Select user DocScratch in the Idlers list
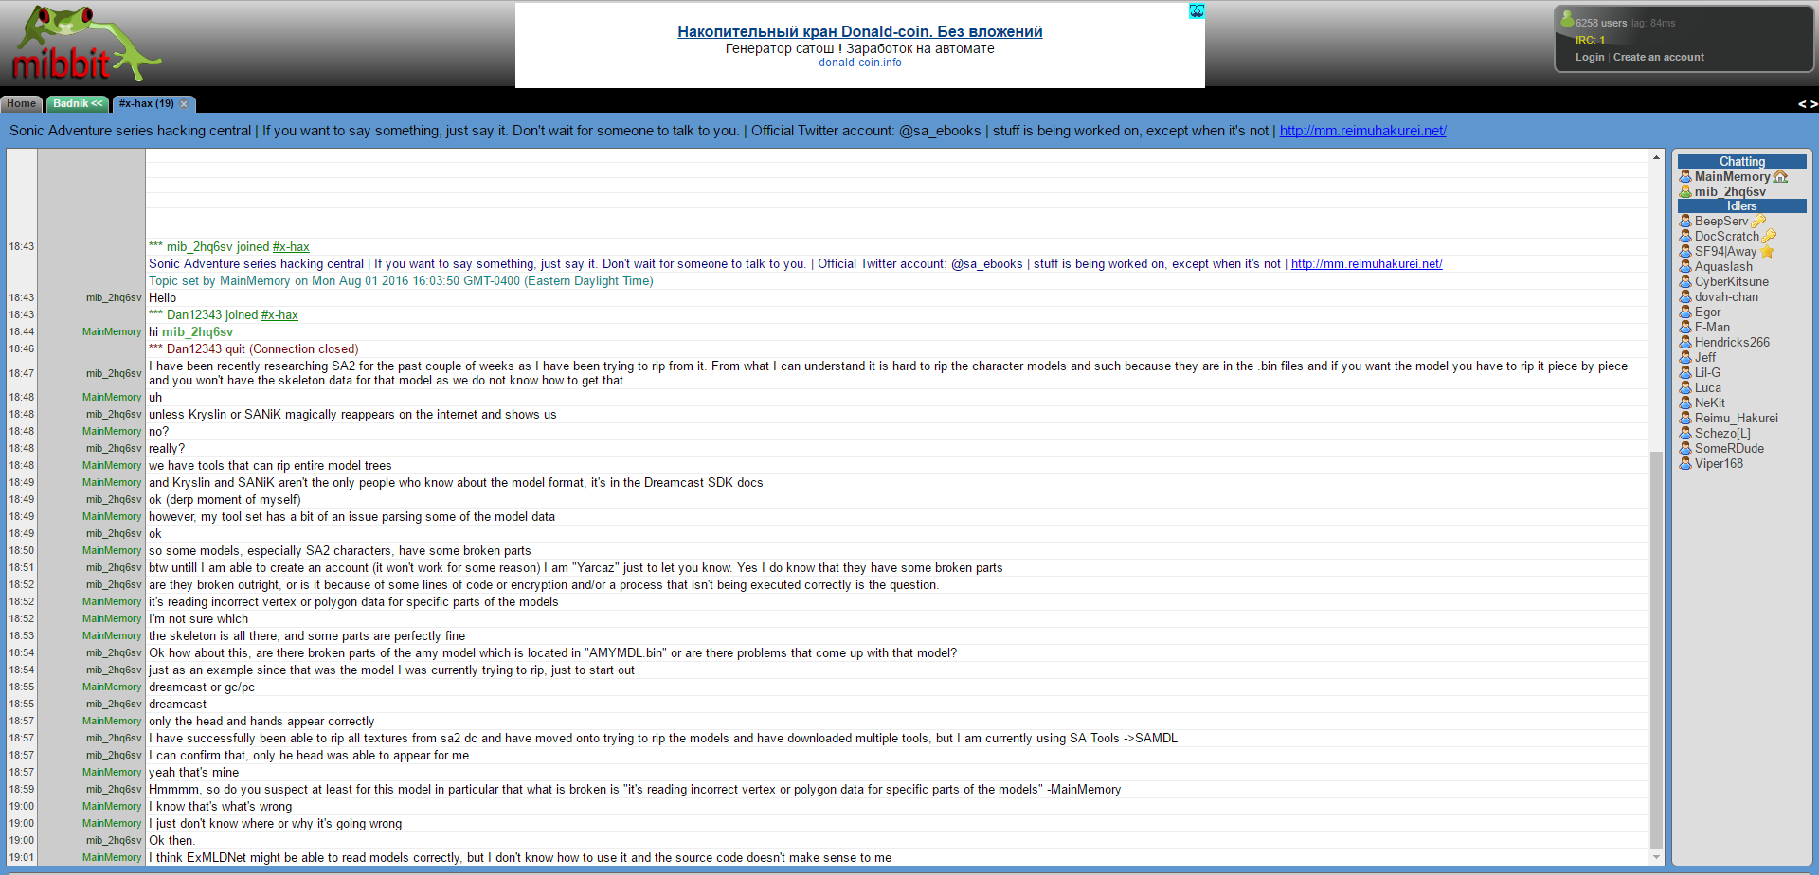The height and width of the screenshot is (875, 1819). pos(1726,237)
